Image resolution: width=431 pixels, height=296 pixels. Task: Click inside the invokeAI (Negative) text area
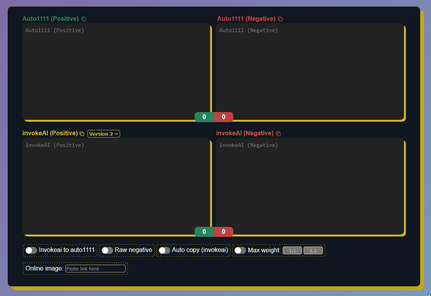[x=310, y=186]
